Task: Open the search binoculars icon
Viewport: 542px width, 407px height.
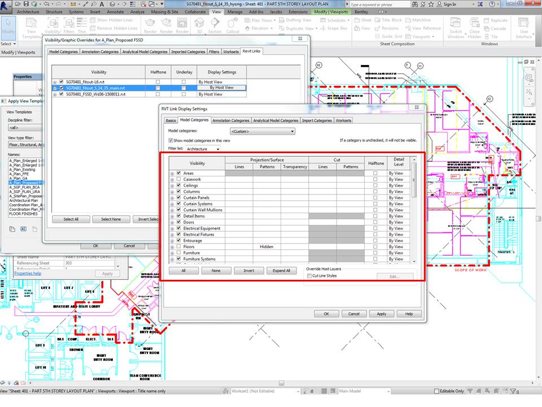Action: pyautogui.click(x=416, y=5)
